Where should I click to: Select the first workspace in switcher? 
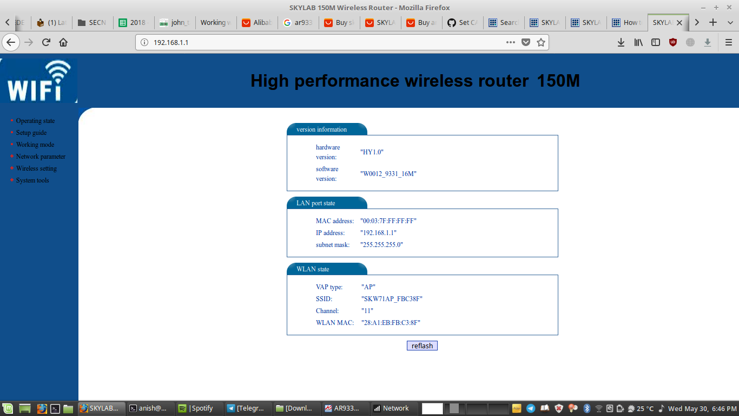[x=432, y=408]
